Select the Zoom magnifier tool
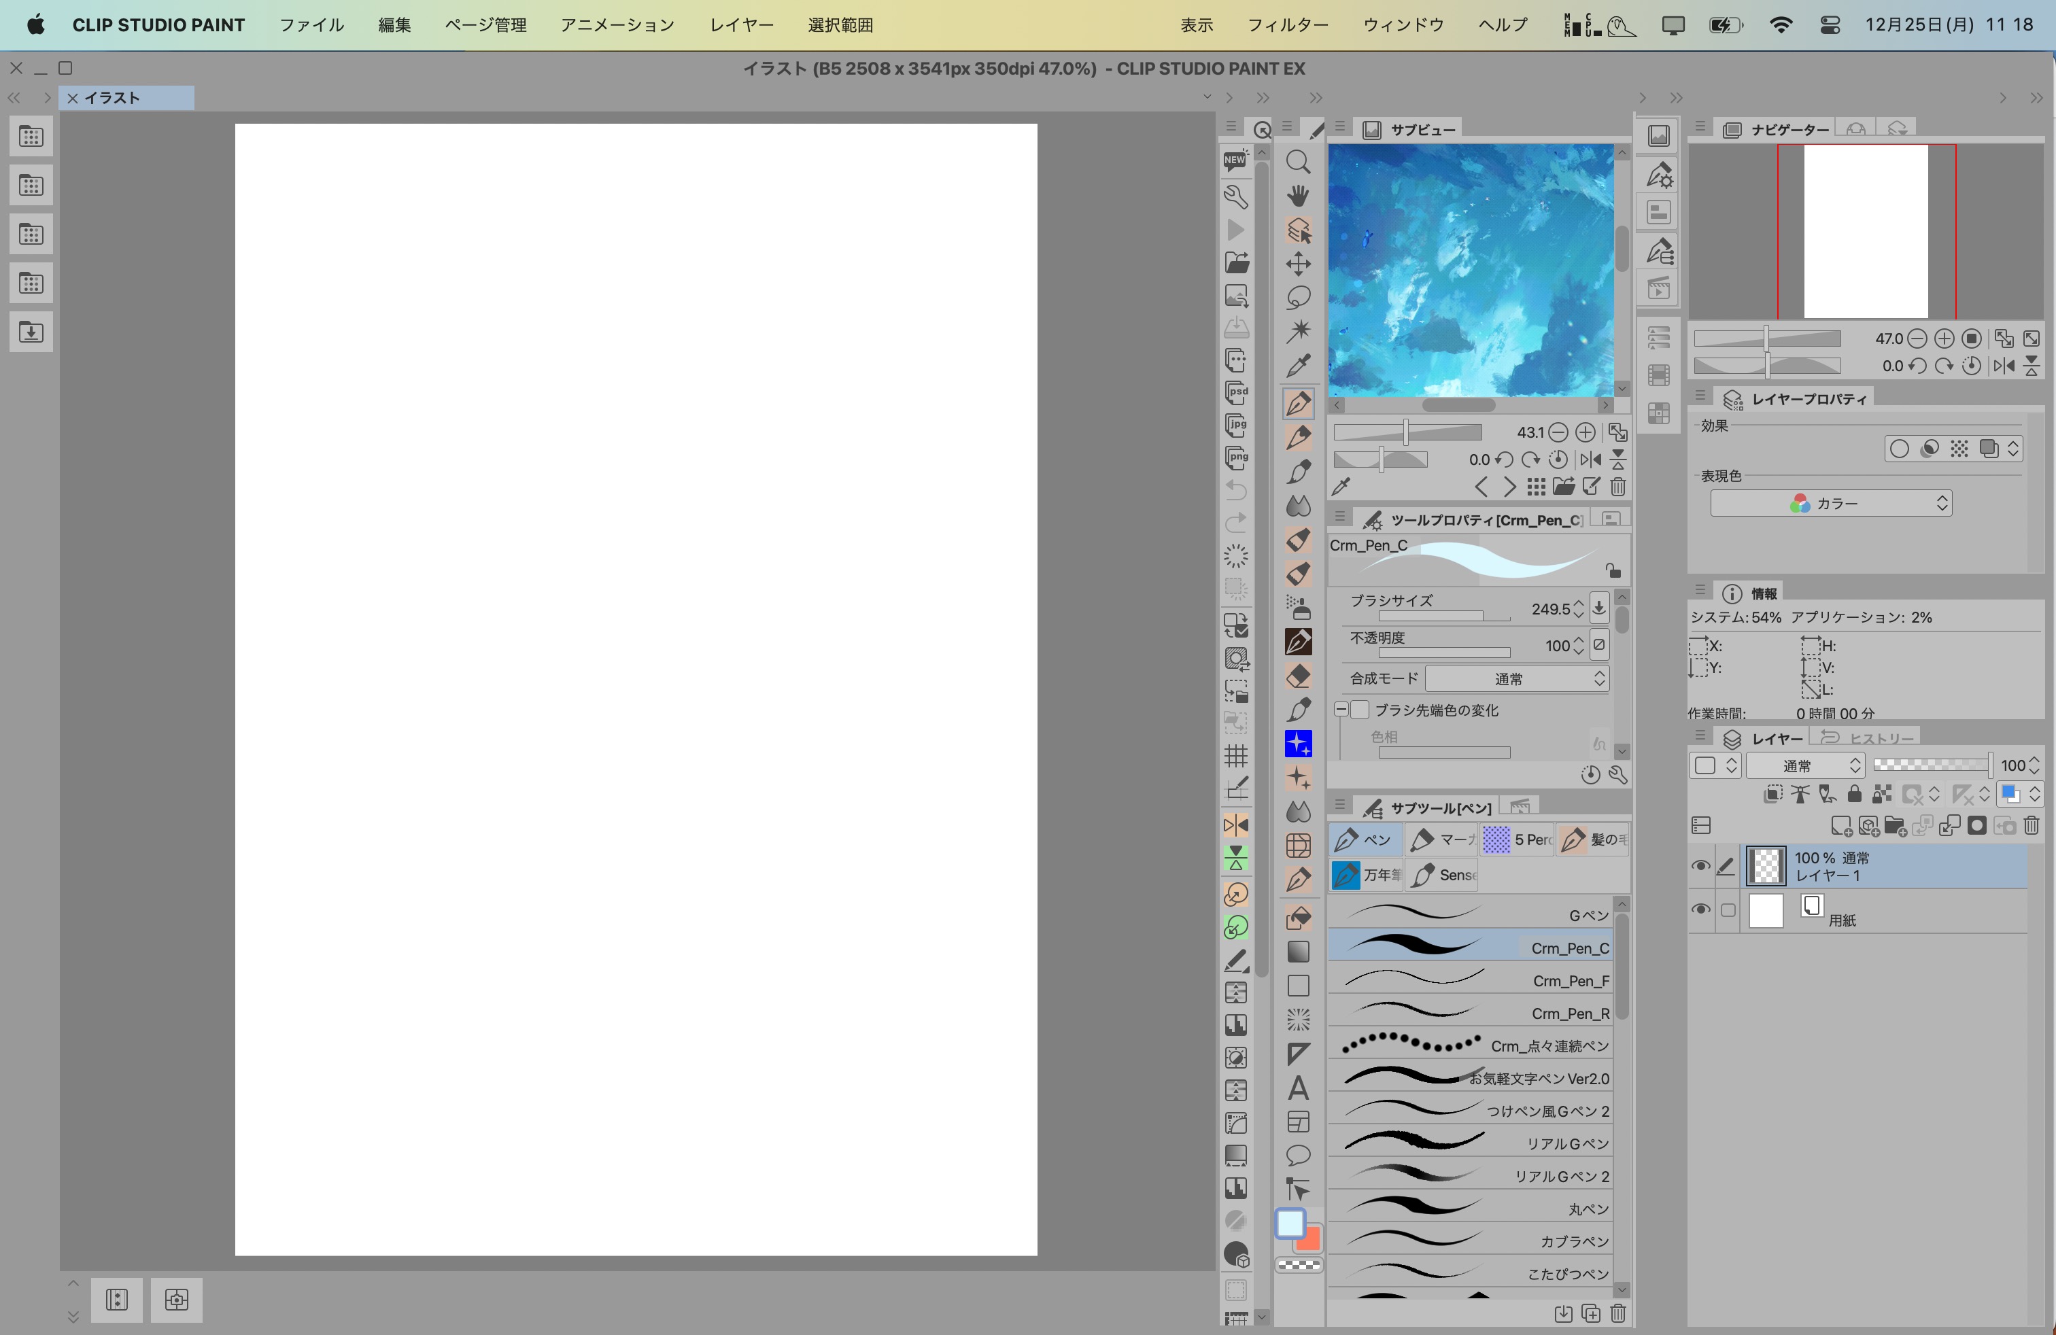Screen dimensions: 2056x1335 pos(1297,162)
